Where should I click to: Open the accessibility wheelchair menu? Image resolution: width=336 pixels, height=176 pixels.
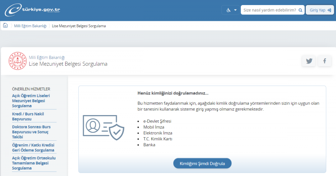pyautogui.click(x=231, y=10)
